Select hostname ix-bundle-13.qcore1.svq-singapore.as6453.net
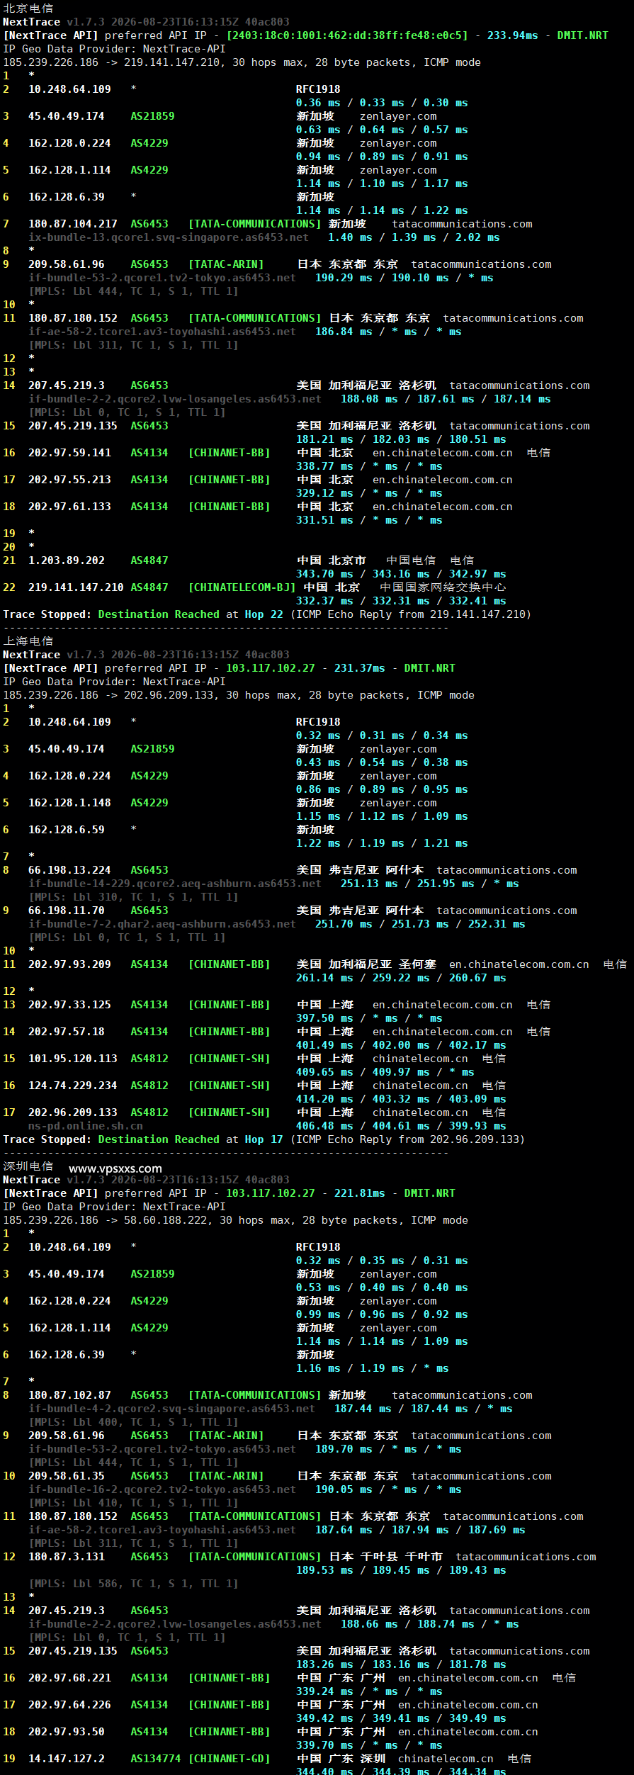Screen dimensions: 634x1775 (x=169, y=237)
